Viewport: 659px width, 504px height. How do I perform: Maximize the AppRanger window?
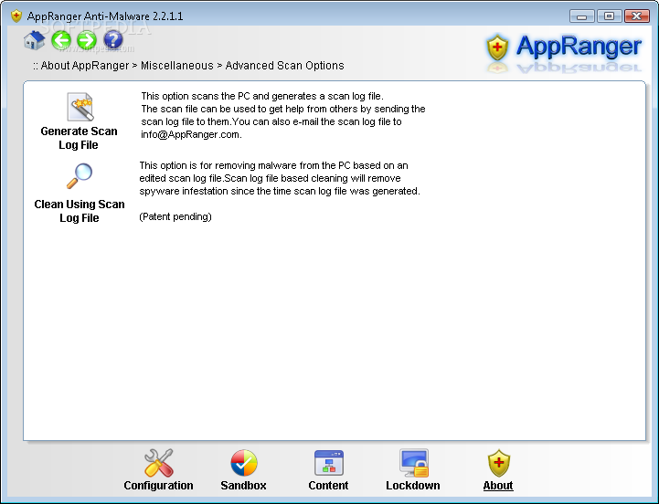click(609, 16)
